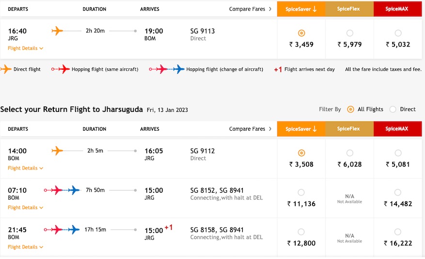Click the Hopping flight change of aircraft icon
Screen dimensions: 425x259
167,69
